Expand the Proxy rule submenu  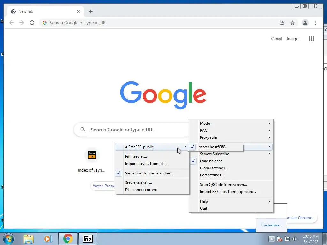pyautogui.click(x=231, y=137)
